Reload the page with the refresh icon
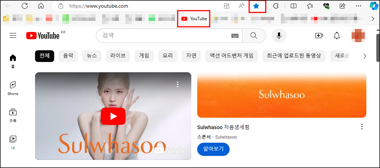The height and width of the screenshot is (168, 380). (25, 6)
